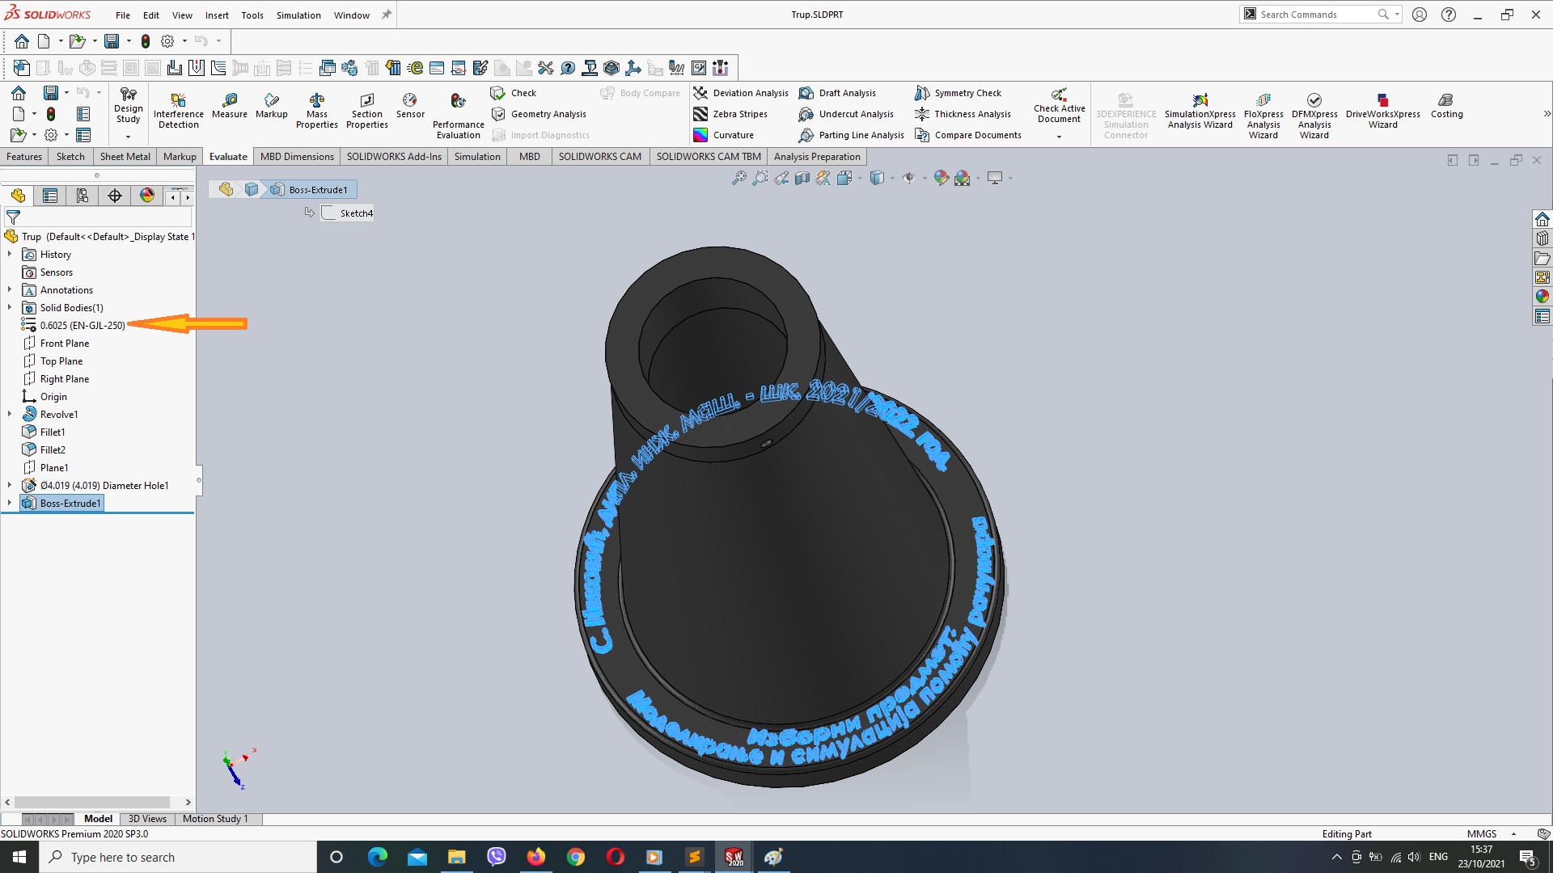Click the Search Commands field

1318,14
